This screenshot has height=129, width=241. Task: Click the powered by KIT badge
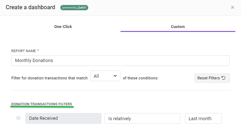point(74,7)
